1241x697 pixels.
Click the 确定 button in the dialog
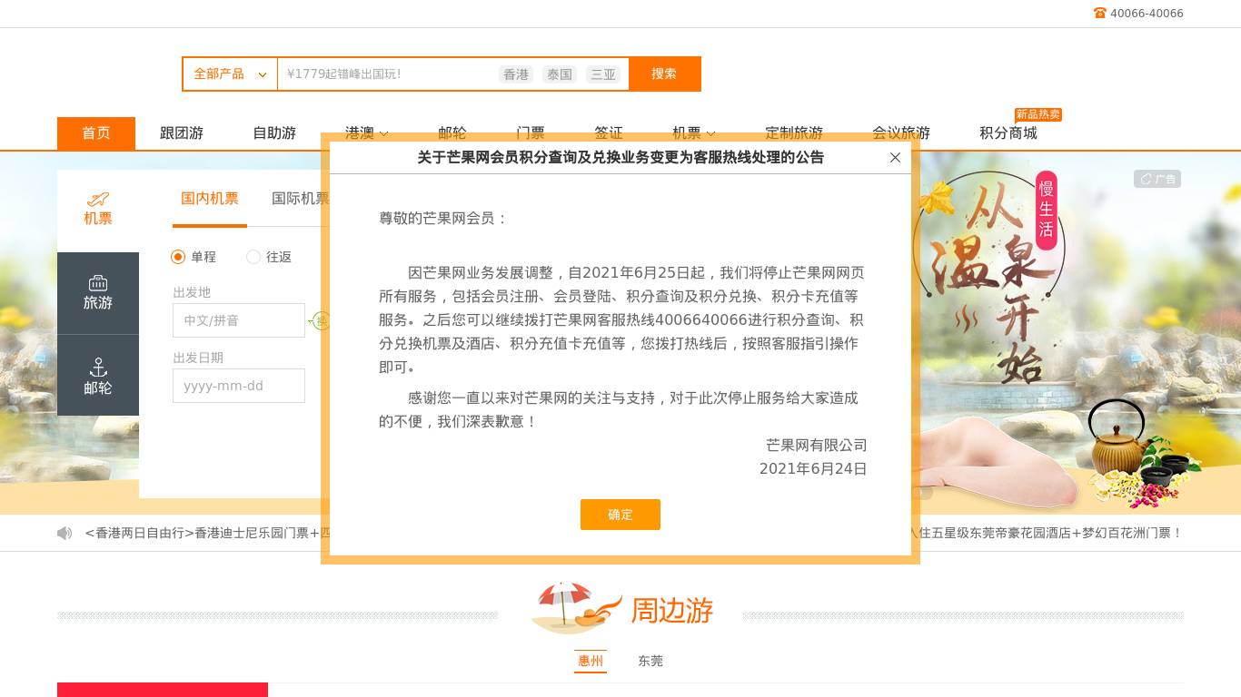click(620, 515)
